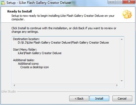
Task: Click the 'Destination location:' label
Action: 26,39
